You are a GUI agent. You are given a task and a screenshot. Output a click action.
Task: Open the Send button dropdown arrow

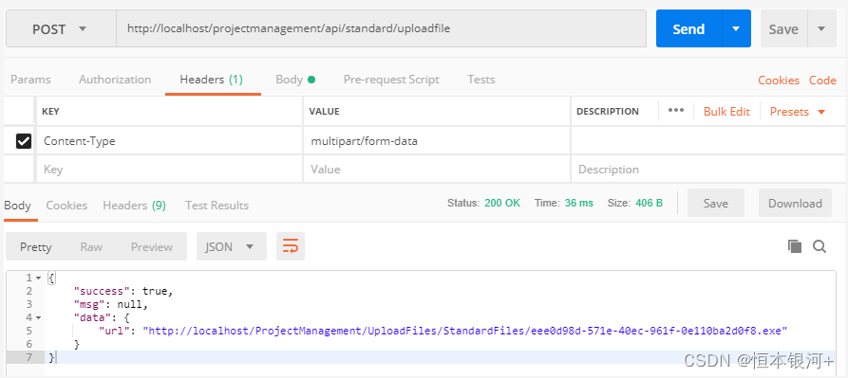coord(736,28)
